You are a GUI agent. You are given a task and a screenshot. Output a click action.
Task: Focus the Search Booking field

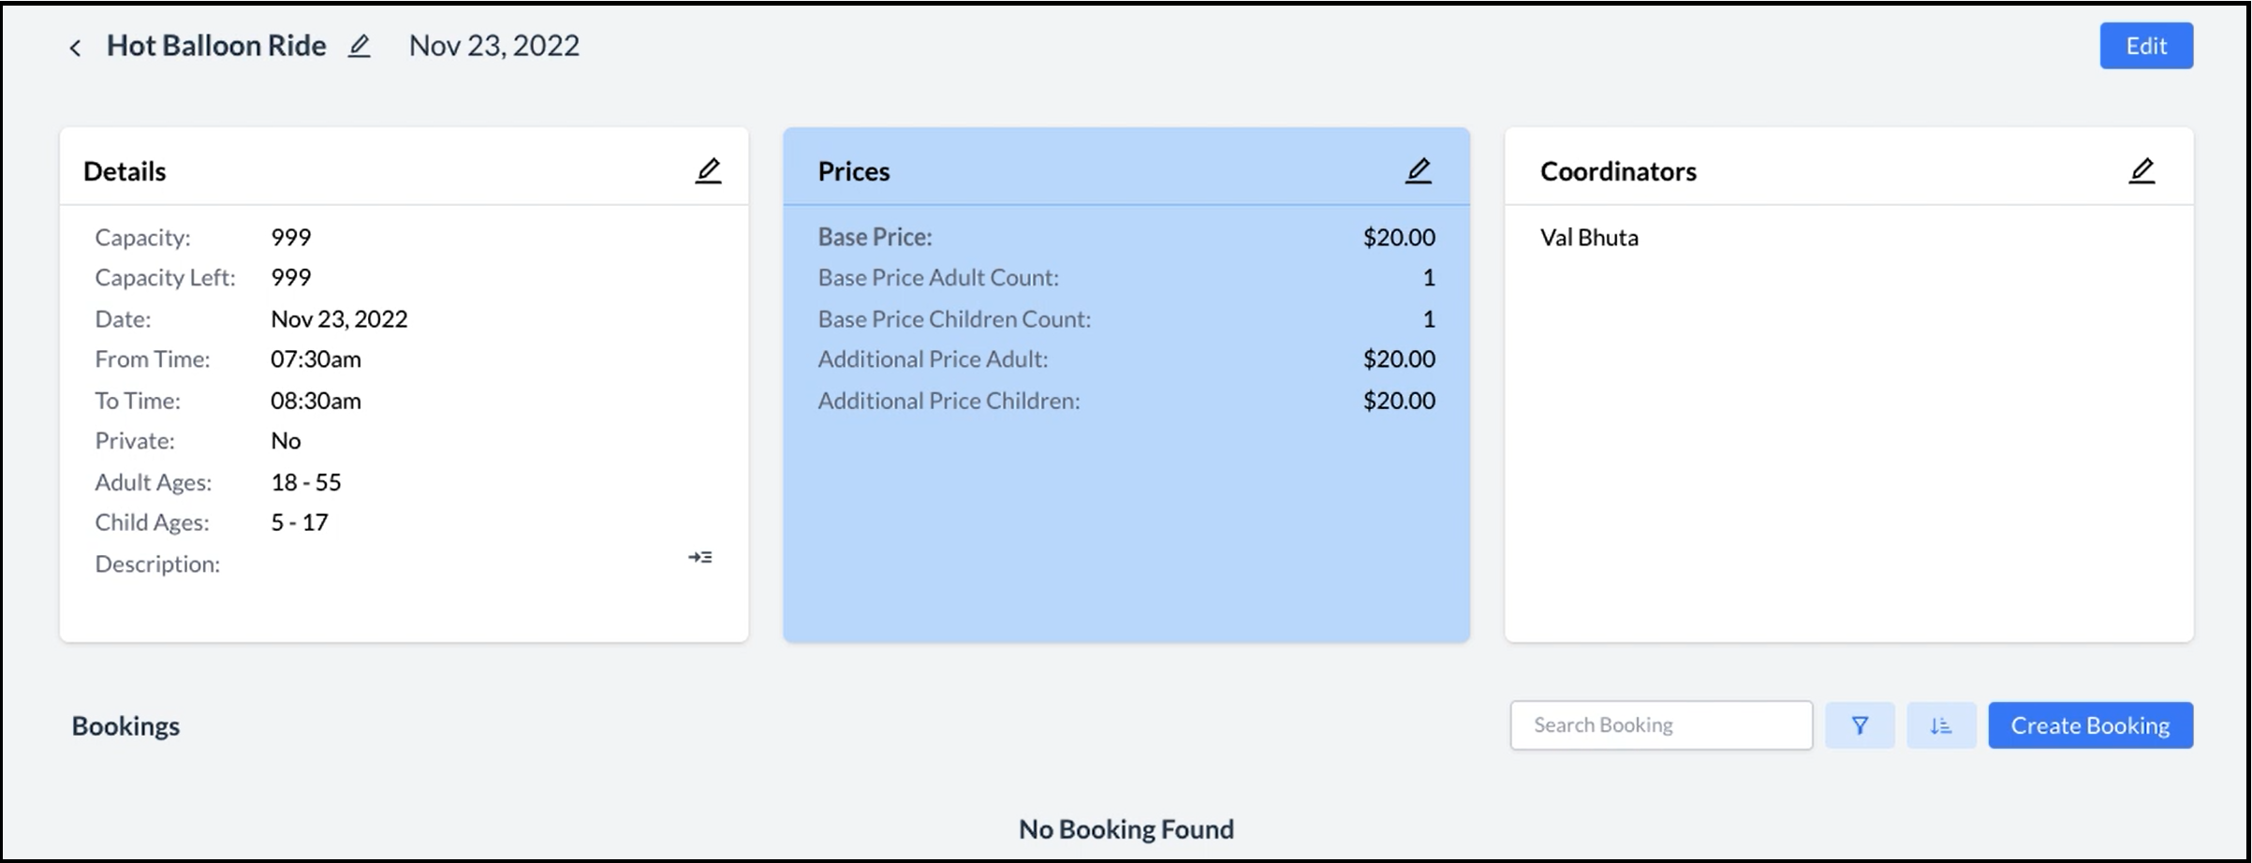(1660, 724)
